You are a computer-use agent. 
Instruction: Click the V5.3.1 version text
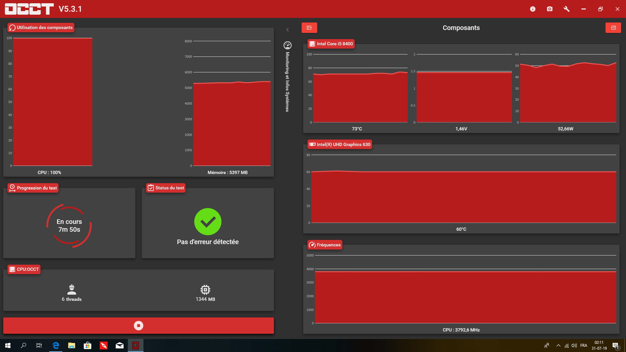(x=70, y=9)
